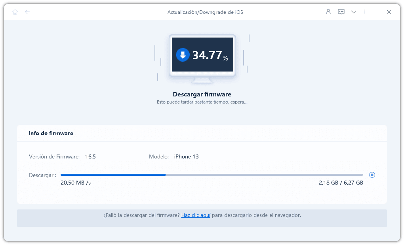Screen dimensions: 404x245
Task: Open the user account icon
Action: click(328, 12)
